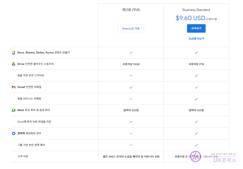243x169 pixels.
Task: Click the /사용자/월 billing unit text
Action: [211, 19]
